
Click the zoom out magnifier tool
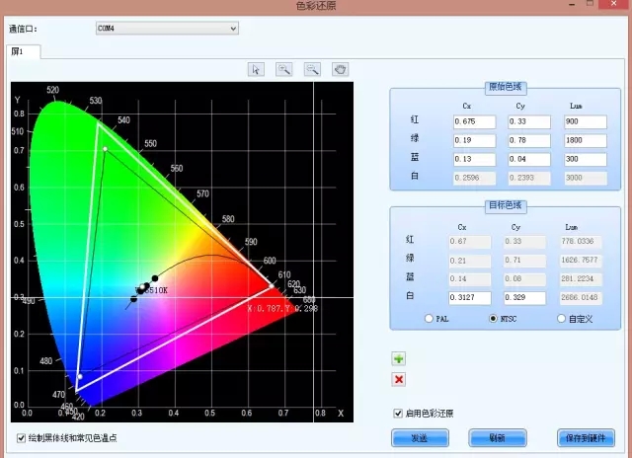312,69
